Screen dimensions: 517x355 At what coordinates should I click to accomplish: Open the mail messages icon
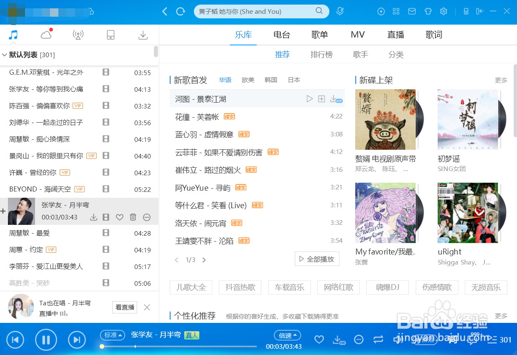(x=412, y=11)
